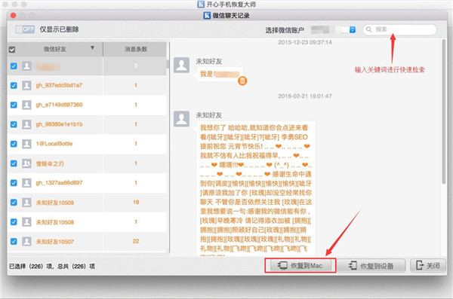Click K logo in 开心手机恢复大师 title bar
This screenshot has width=453, height=299.
[201, 5]
